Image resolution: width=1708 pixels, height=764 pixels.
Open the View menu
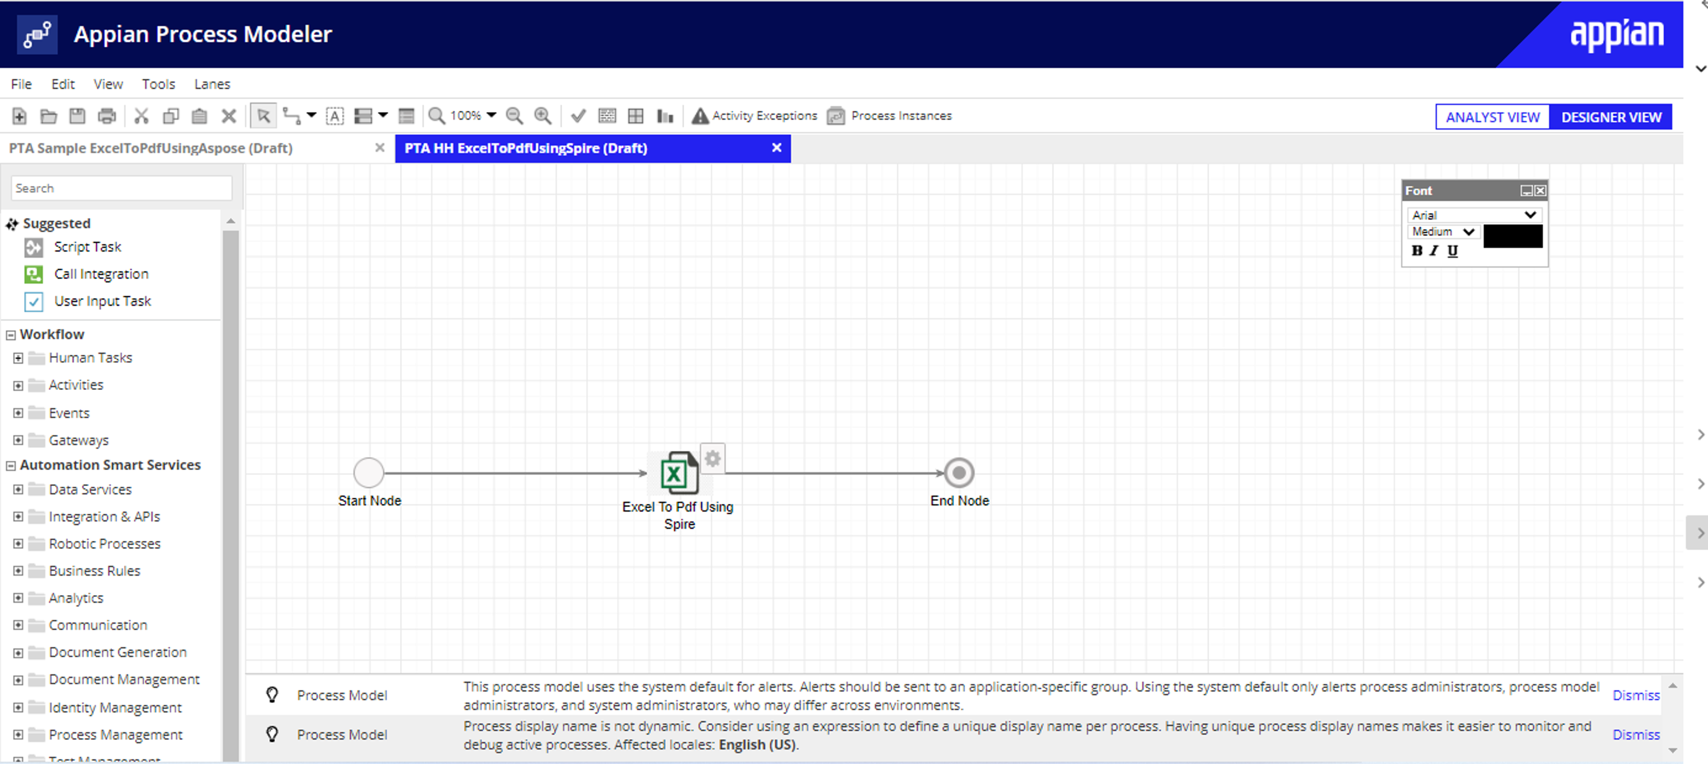coord(108,84)
